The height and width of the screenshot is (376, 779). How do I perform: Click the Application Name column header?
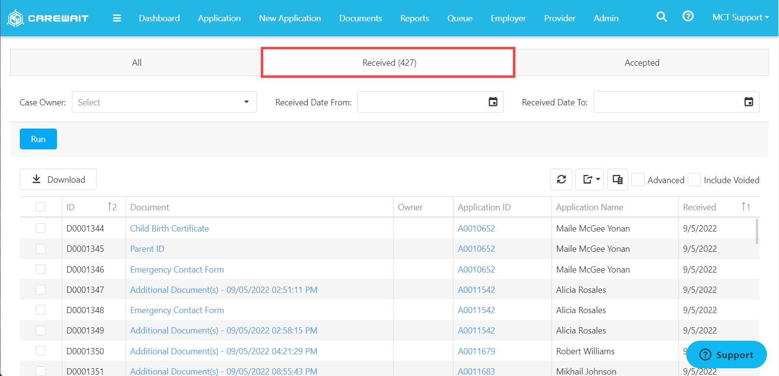click(x=615, y=207)
